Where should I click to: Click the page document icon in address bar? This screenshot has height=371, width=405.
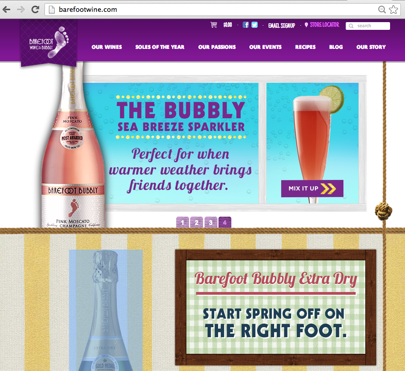[52, 10]
